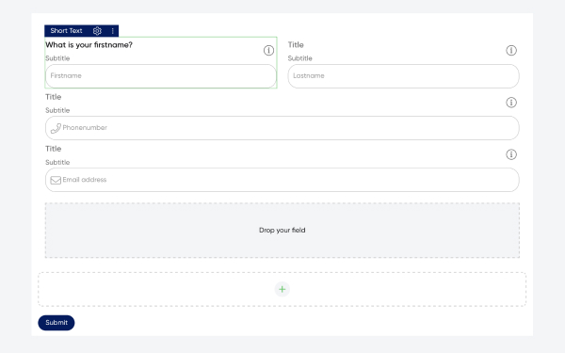Click the 'Drop your field' zone
The image size is (565, 353).
282,231
